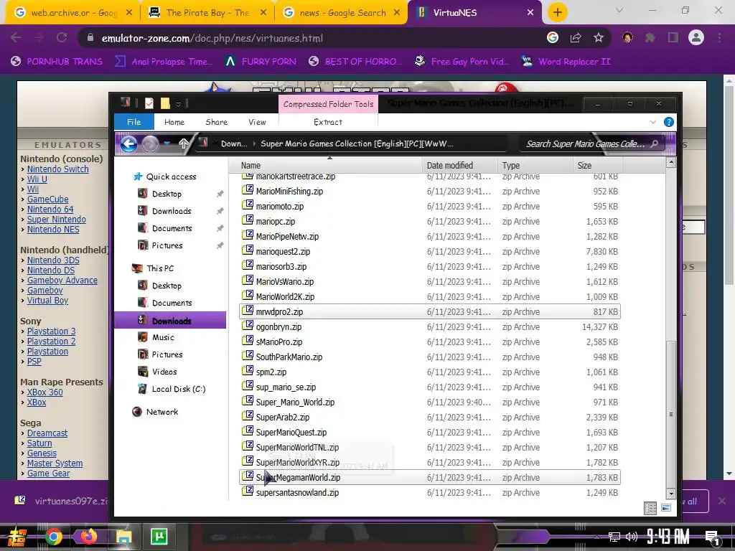Open the View ribbon tab
Viewport: 735px width, 551px height.
257,122
